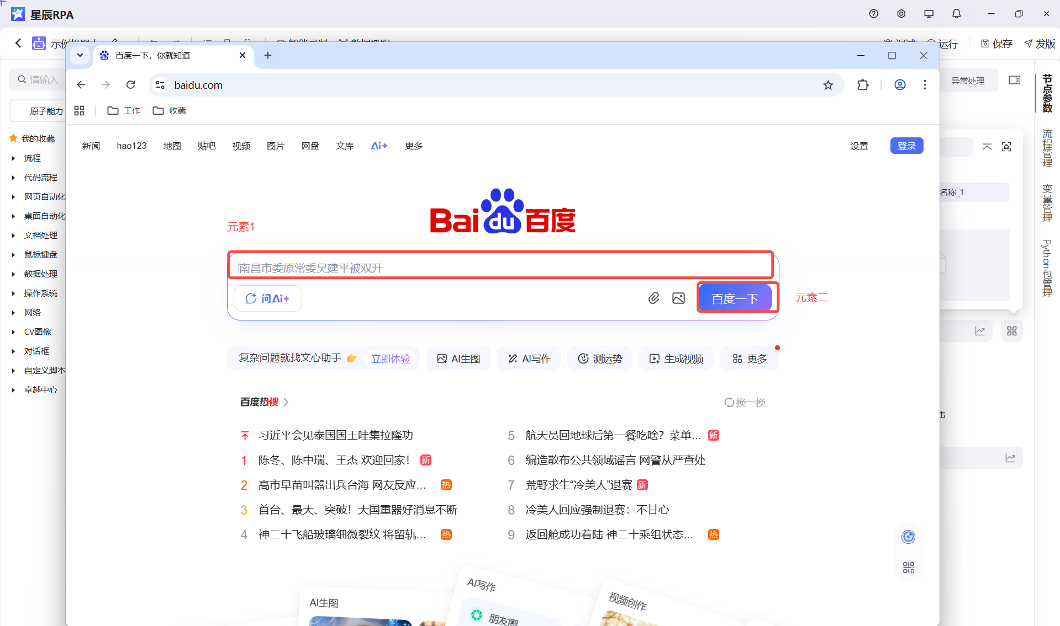Open the QR code icon on the right
The width and height of the screenshot is (1060, 626).
coord(908,568)
